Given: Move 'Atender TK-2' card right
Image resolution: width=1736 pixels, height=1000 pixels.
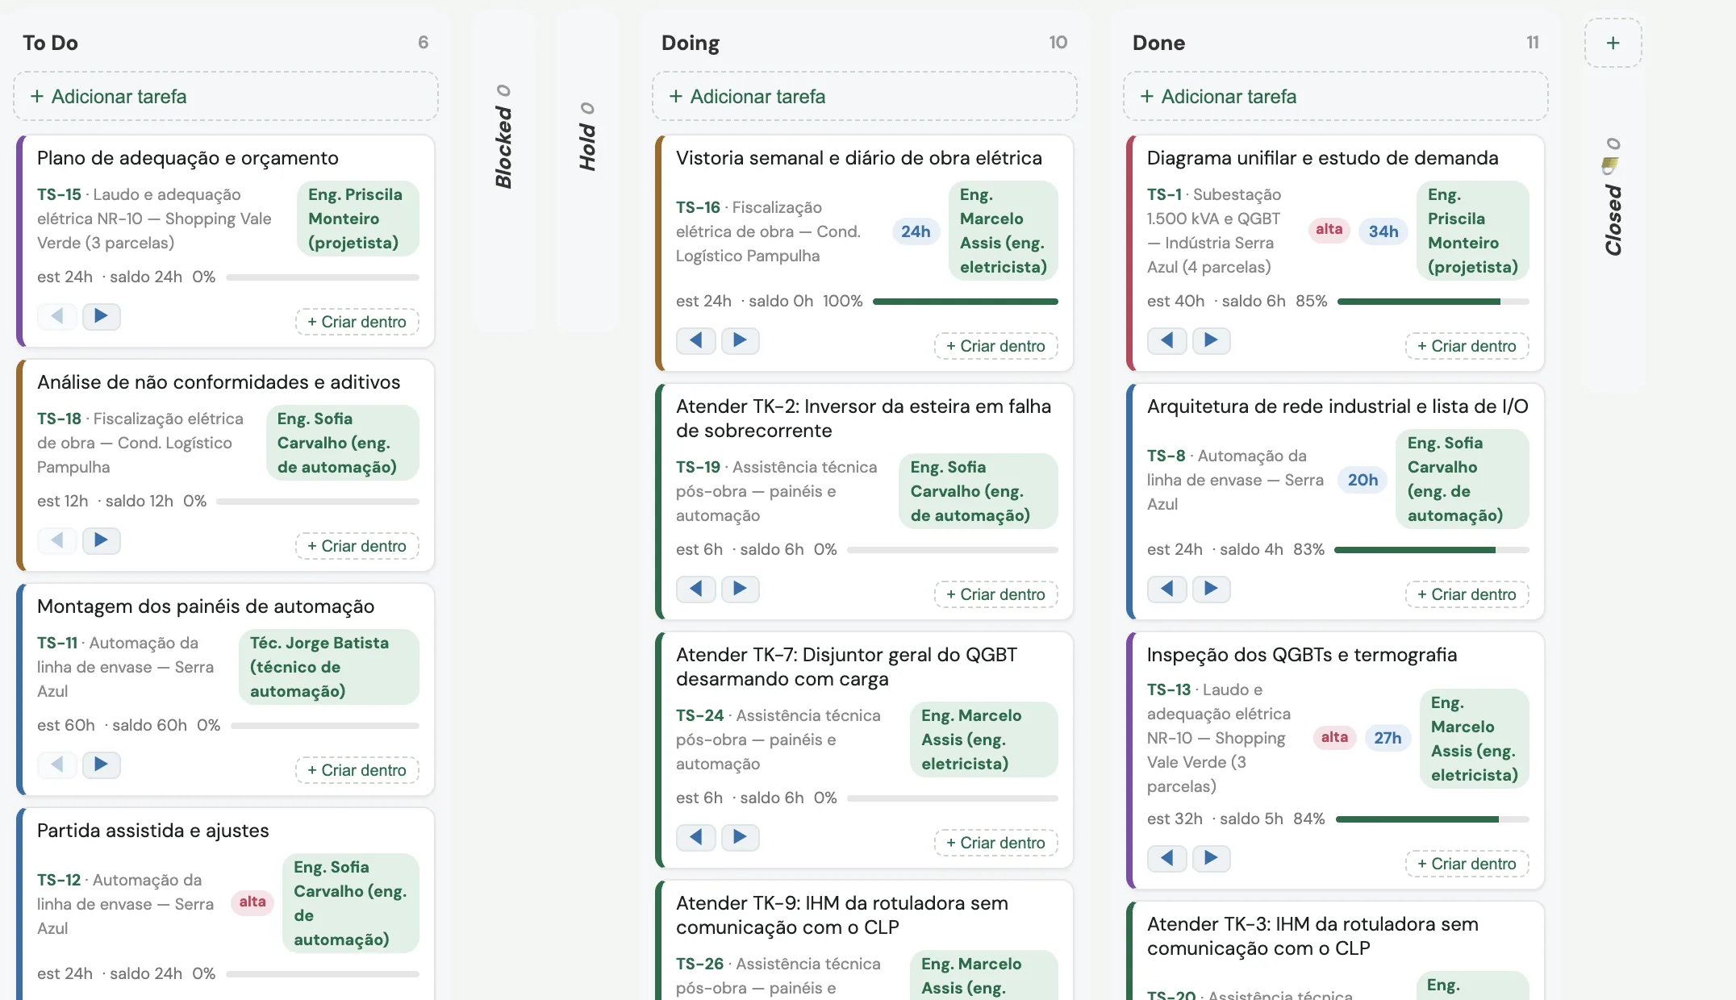Looking at the screenshot, I should click(x=740, y=589).
